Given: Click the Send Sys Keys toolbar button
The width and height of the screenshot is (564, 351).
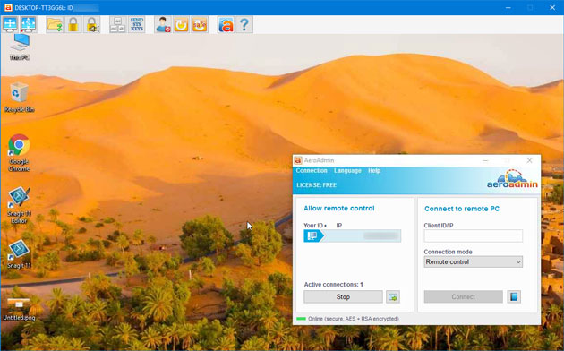Looking at the screenshot, I should 137,24.
